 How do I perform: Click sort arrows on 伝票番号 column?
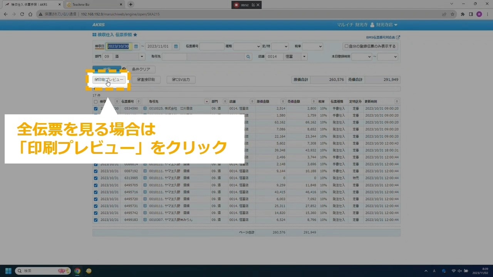click(x=138, y=102)
